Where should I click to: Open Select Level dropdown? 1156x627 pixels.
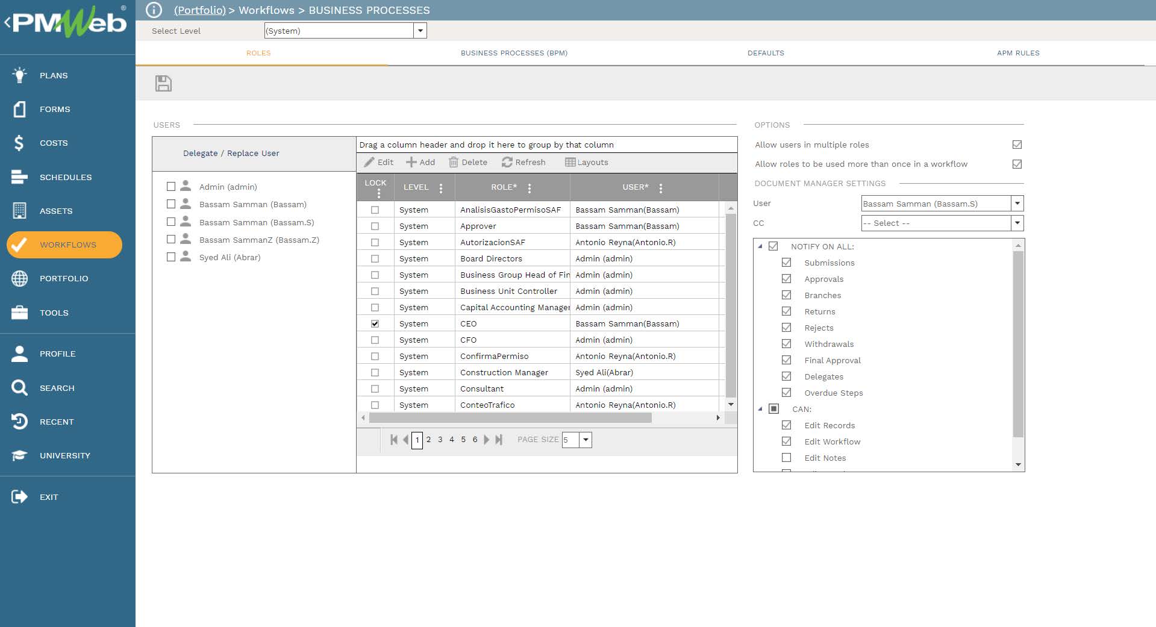point(420,31)
